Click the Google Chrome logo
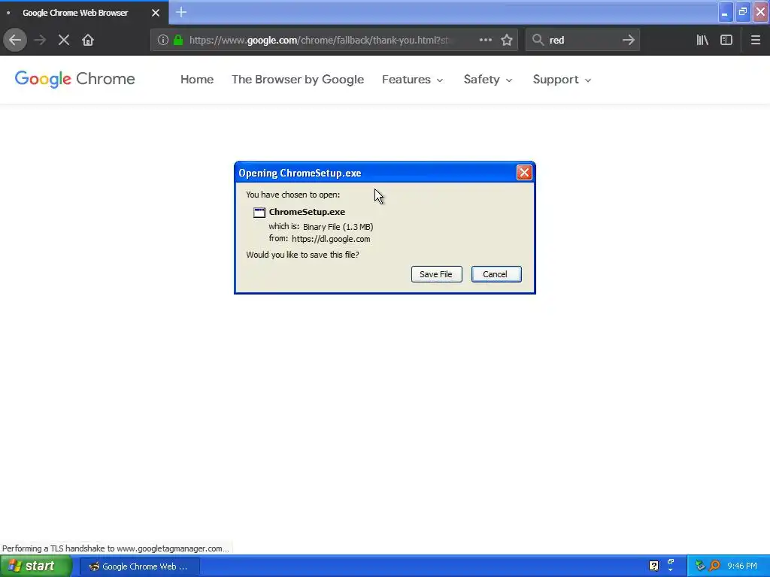The height and width of the screenshot is (577, 770). coord(74,79)
